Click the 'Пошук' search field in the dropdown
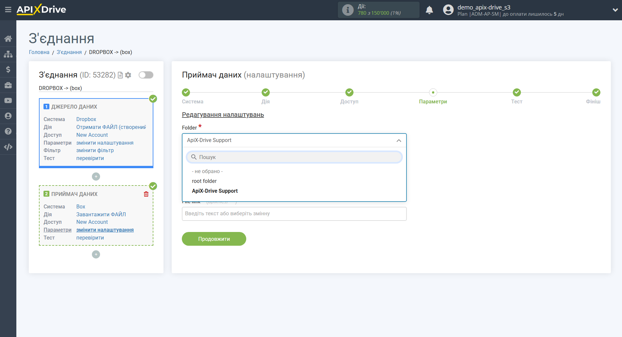 click(x=294, y=157)
